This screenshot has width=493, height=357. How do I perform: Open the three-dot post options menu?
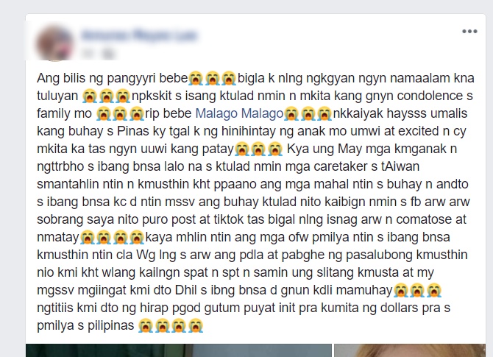point(469,31)
